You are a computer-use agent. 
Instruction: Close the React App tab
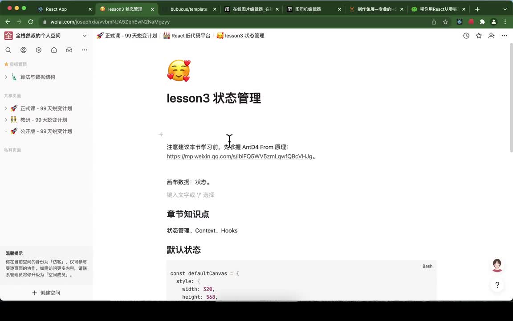pos(90,9)
